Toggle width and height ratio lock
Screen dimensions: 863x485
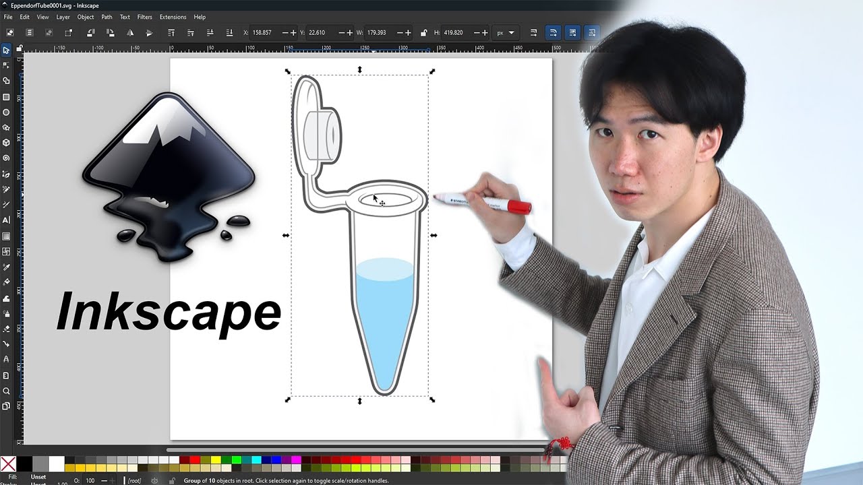423,32
